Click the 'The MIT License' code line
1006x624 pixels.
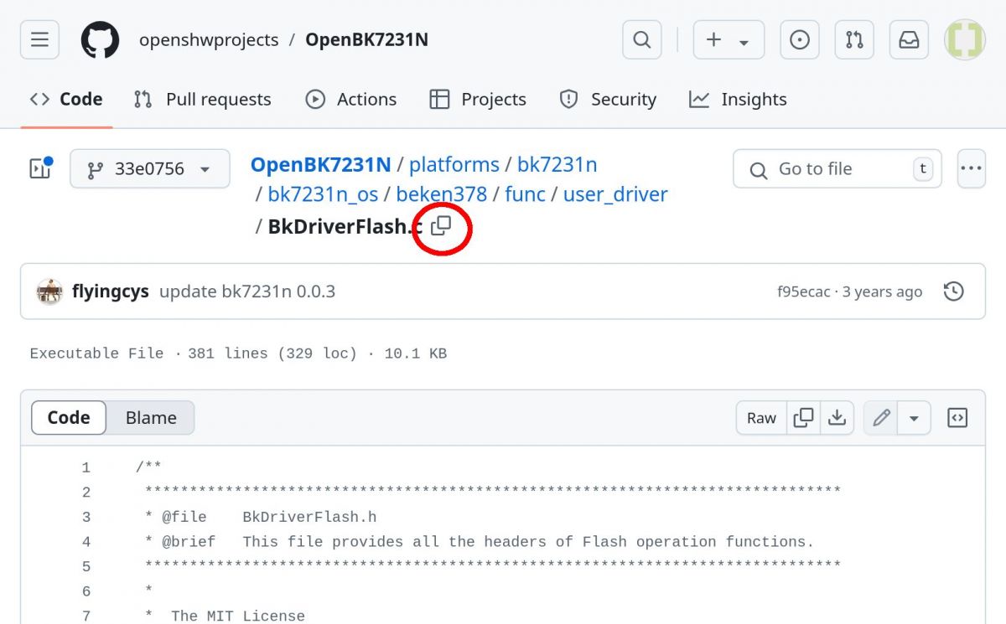tap(225, 616)
